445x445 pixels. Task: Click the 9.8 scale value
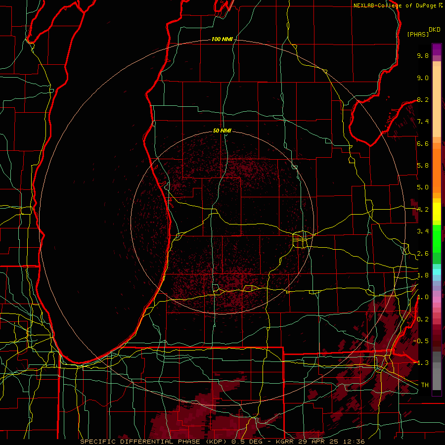[423, 55]
